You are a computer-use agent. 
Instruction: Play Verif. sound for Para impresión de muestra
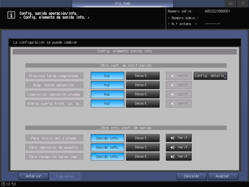(179, 147)
